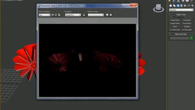Open the green object color swatch
Image resolution: width=195 pixels, height=110 pixels.
(x=192, y=38)
